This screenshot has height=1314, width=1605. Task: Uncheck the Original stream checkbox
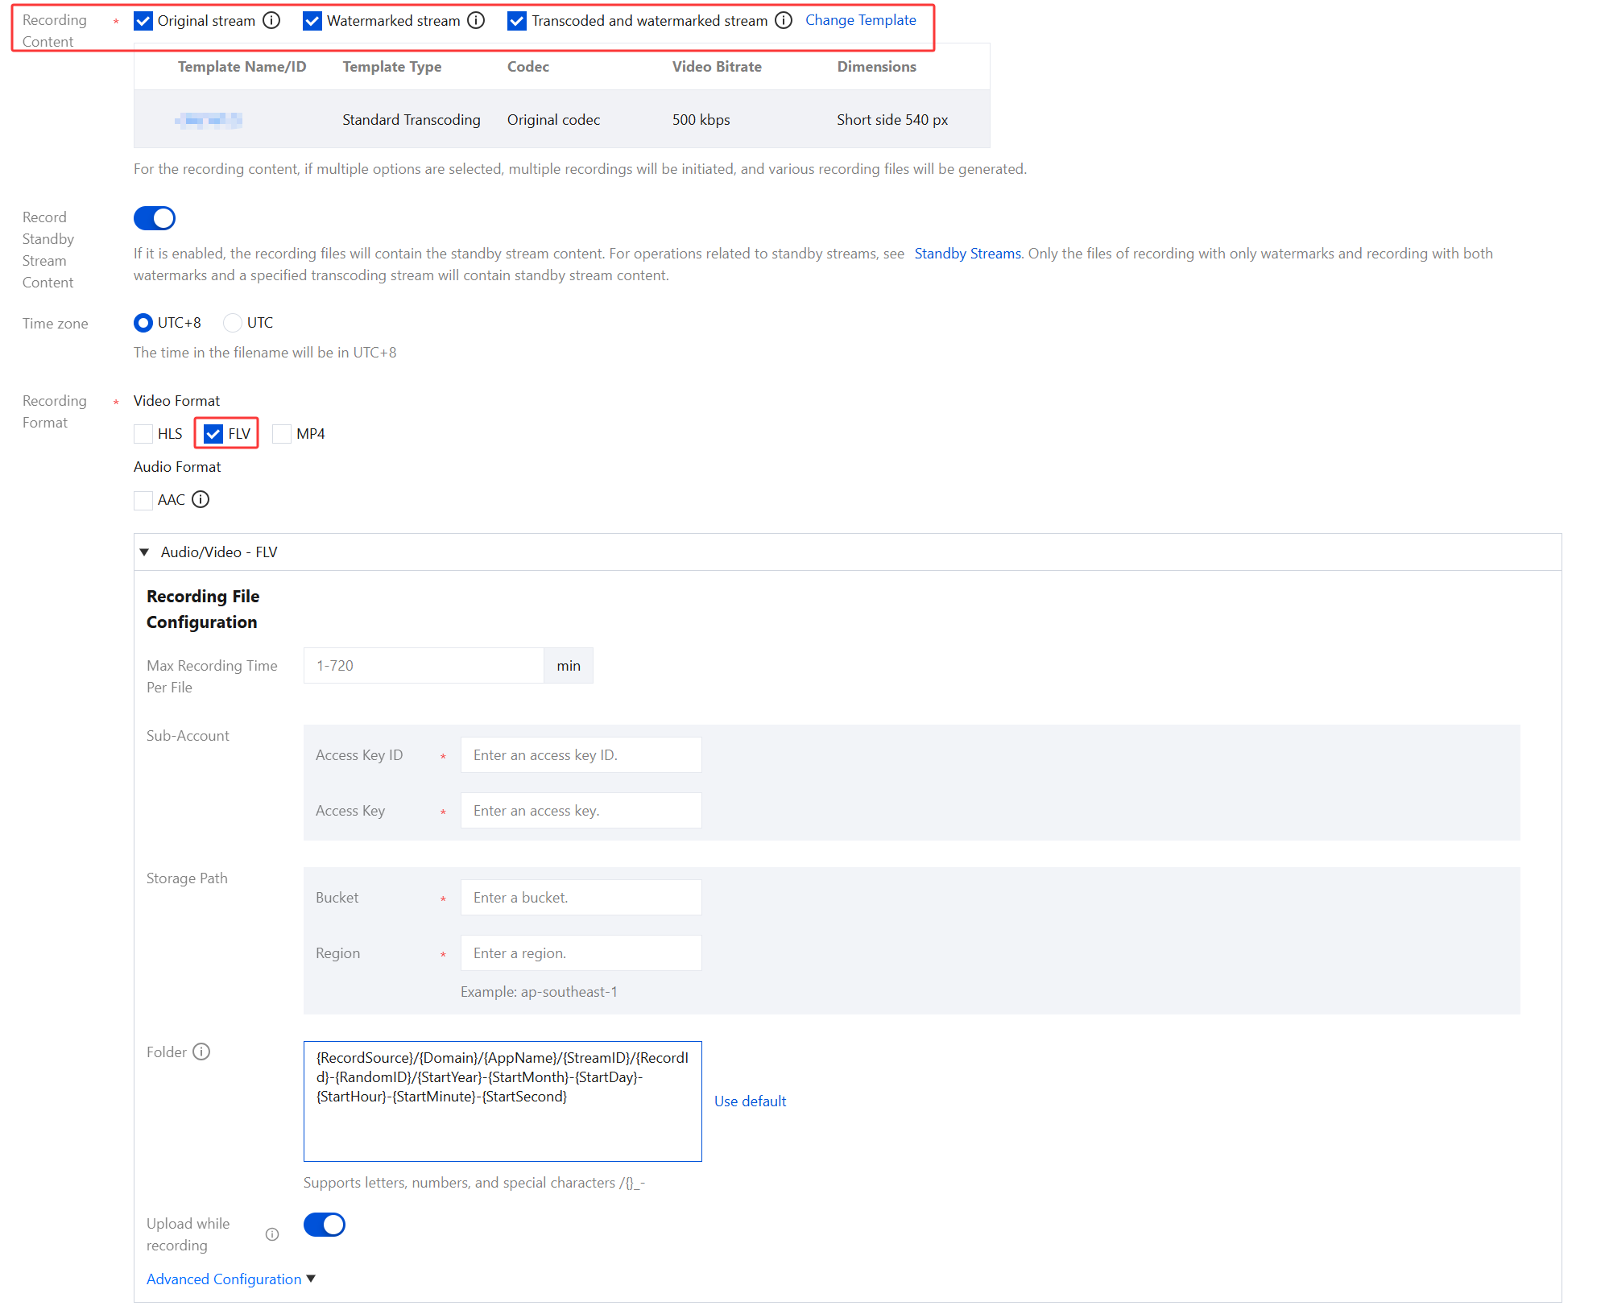tap(143, 21)
